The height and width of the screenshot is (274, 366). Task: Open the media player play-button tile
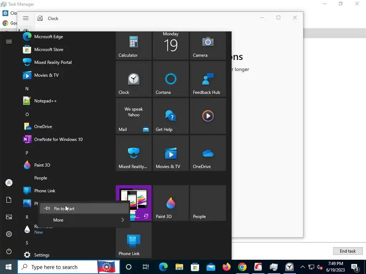208,116
